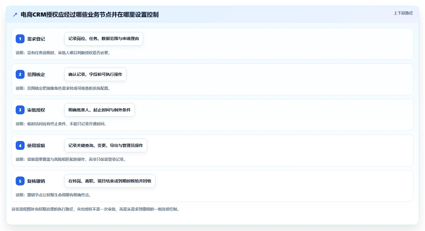
Task: Click the step 4 number badge
Action: pos(20,145)
